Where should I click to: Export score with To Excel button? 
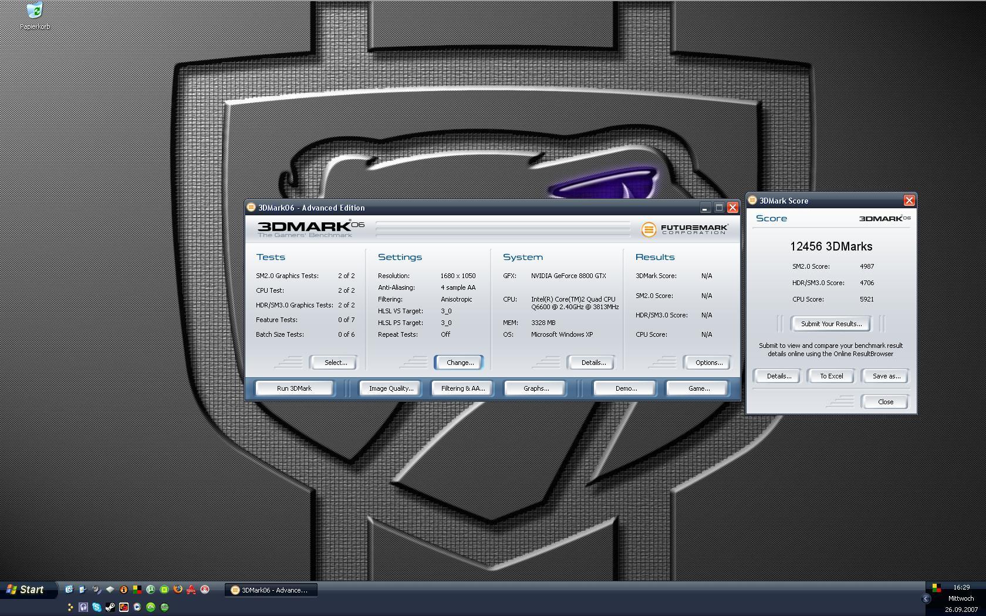[x=831, y=376]
